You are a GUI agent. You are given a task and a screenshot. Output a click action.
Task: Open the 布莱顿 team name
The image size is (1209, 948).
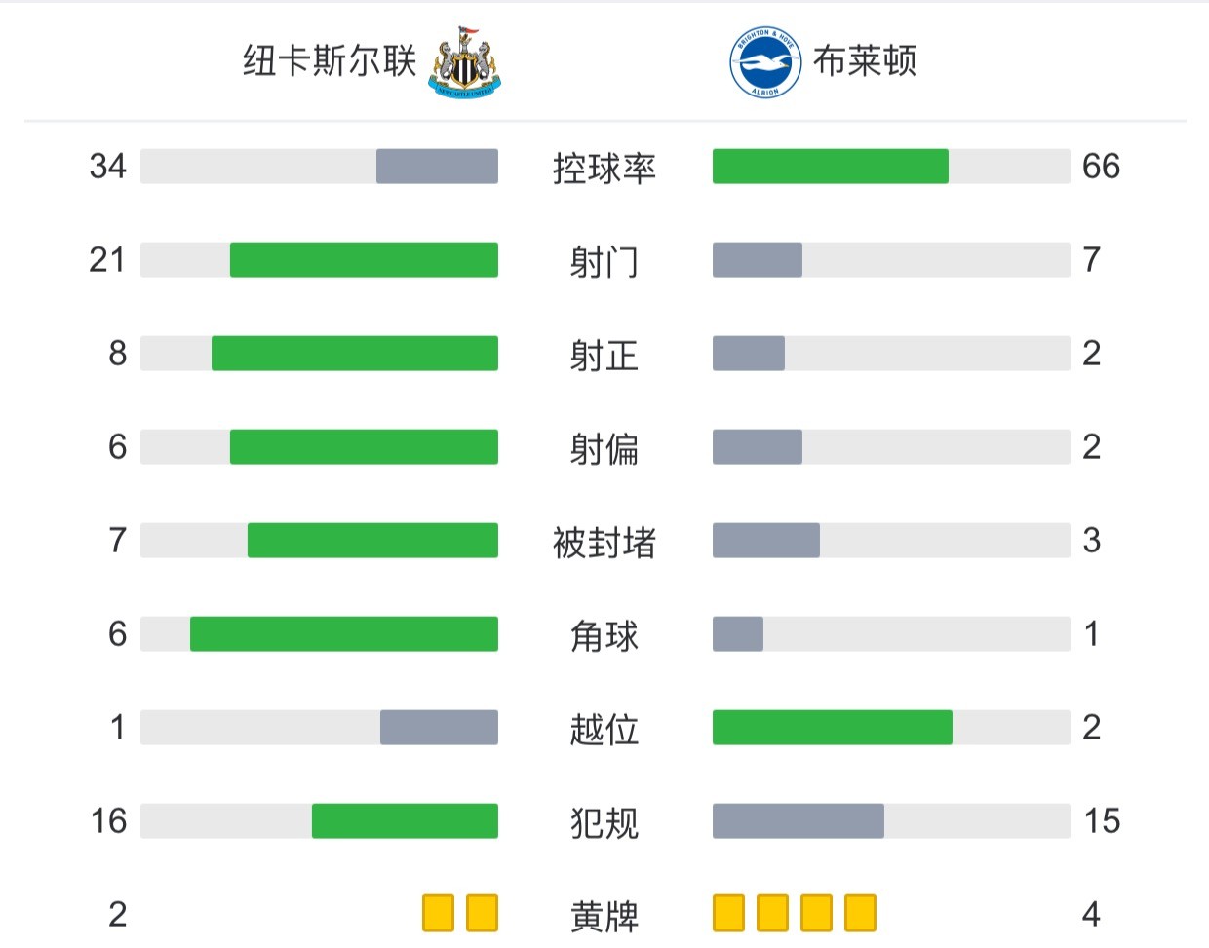pyautogui.click(x=865, y=61)
